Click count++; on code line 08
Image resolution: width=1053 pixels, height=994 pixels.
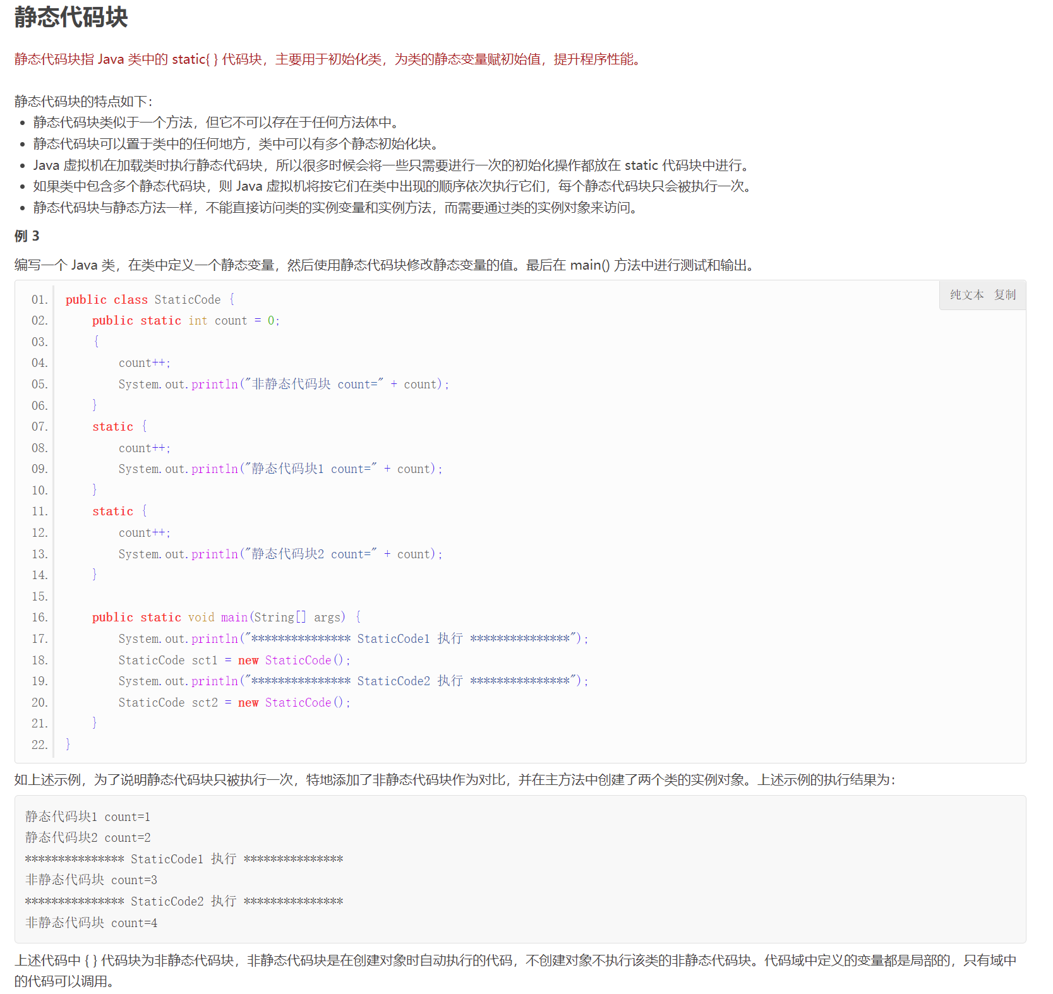[145, 448]
